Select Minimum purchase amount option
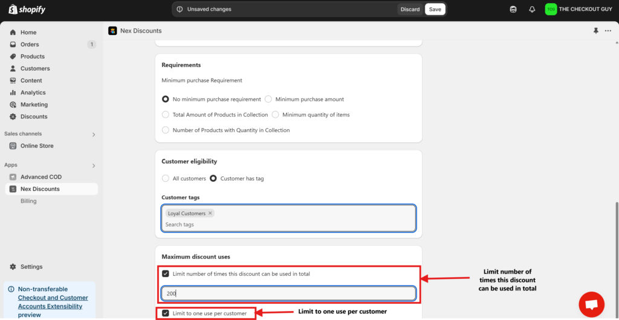This screenshot has height=320, width=619. (268, 99)
